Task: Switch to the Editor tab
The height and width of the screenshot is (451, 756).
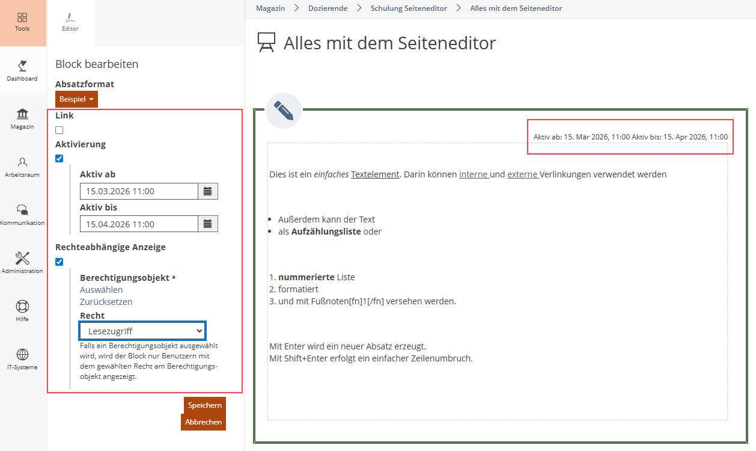Action: point(70,22)
